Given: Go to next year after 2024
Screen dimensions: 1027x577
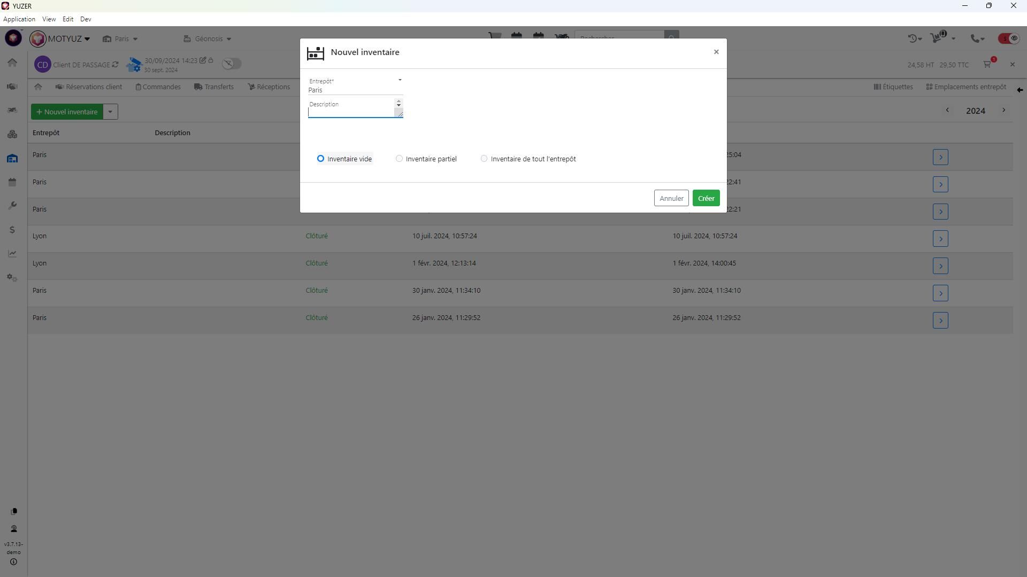Looking at the screenshot, I should coord(1003,110).
